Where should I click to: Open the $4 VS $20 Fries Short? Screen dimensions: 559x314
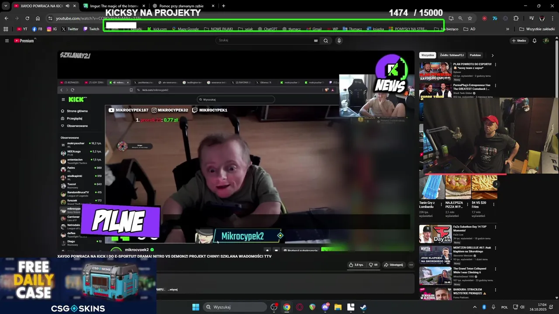(484, 187)
